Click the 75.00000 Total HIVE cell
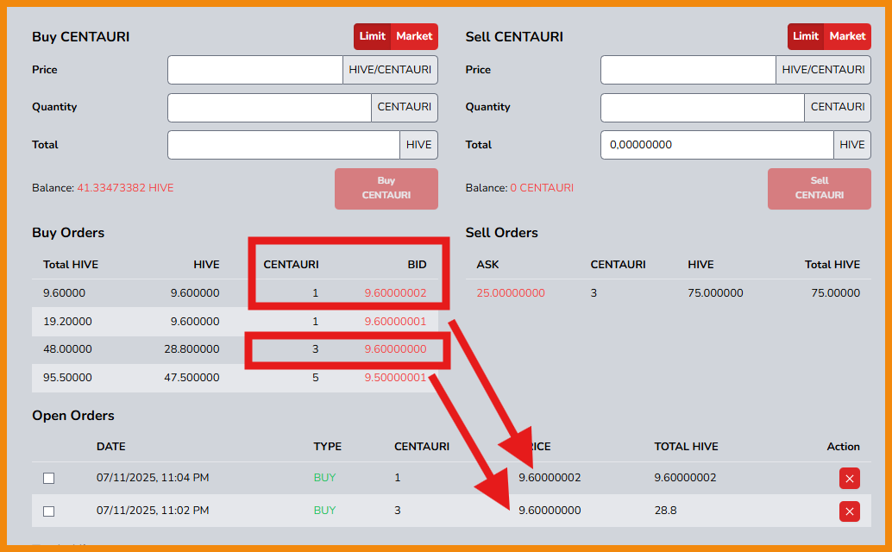Viewport: 892px width, 552px height. (836, 293)
